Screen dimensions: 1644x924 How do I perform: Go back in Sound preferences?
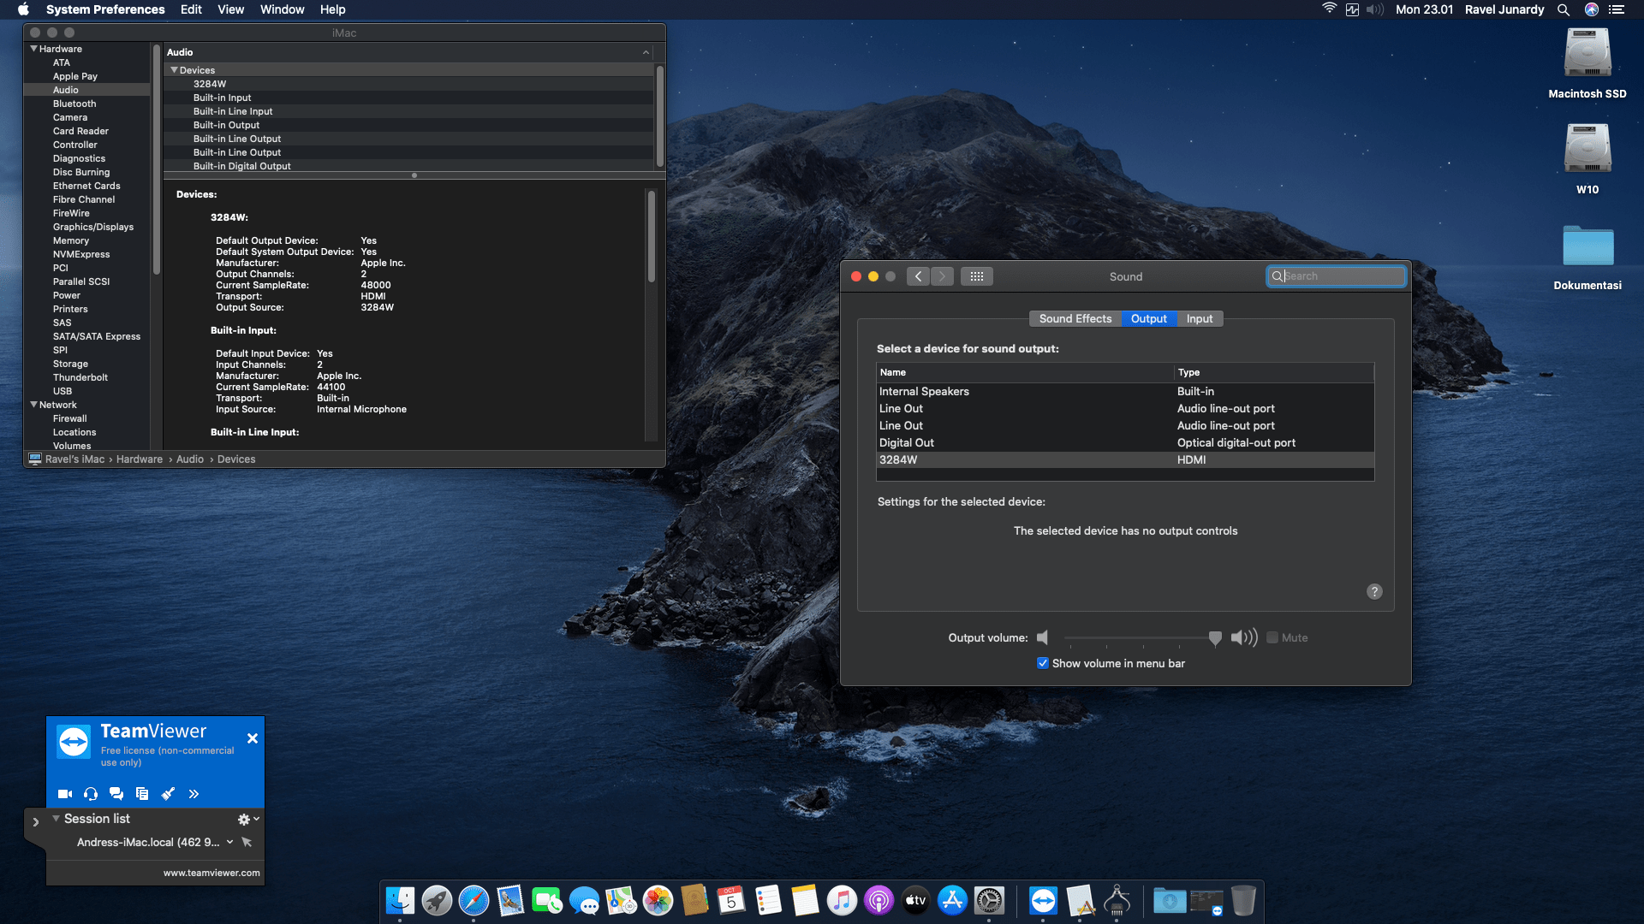918,276
